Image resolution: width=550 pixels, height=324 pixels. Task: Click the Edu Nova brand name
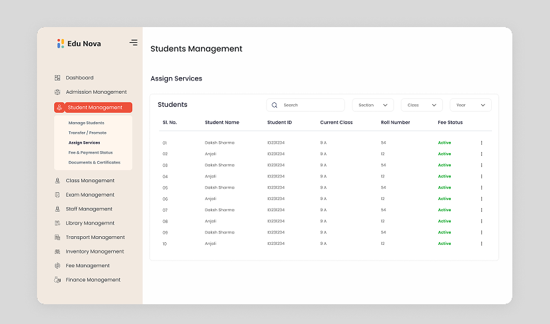point(84,44)
